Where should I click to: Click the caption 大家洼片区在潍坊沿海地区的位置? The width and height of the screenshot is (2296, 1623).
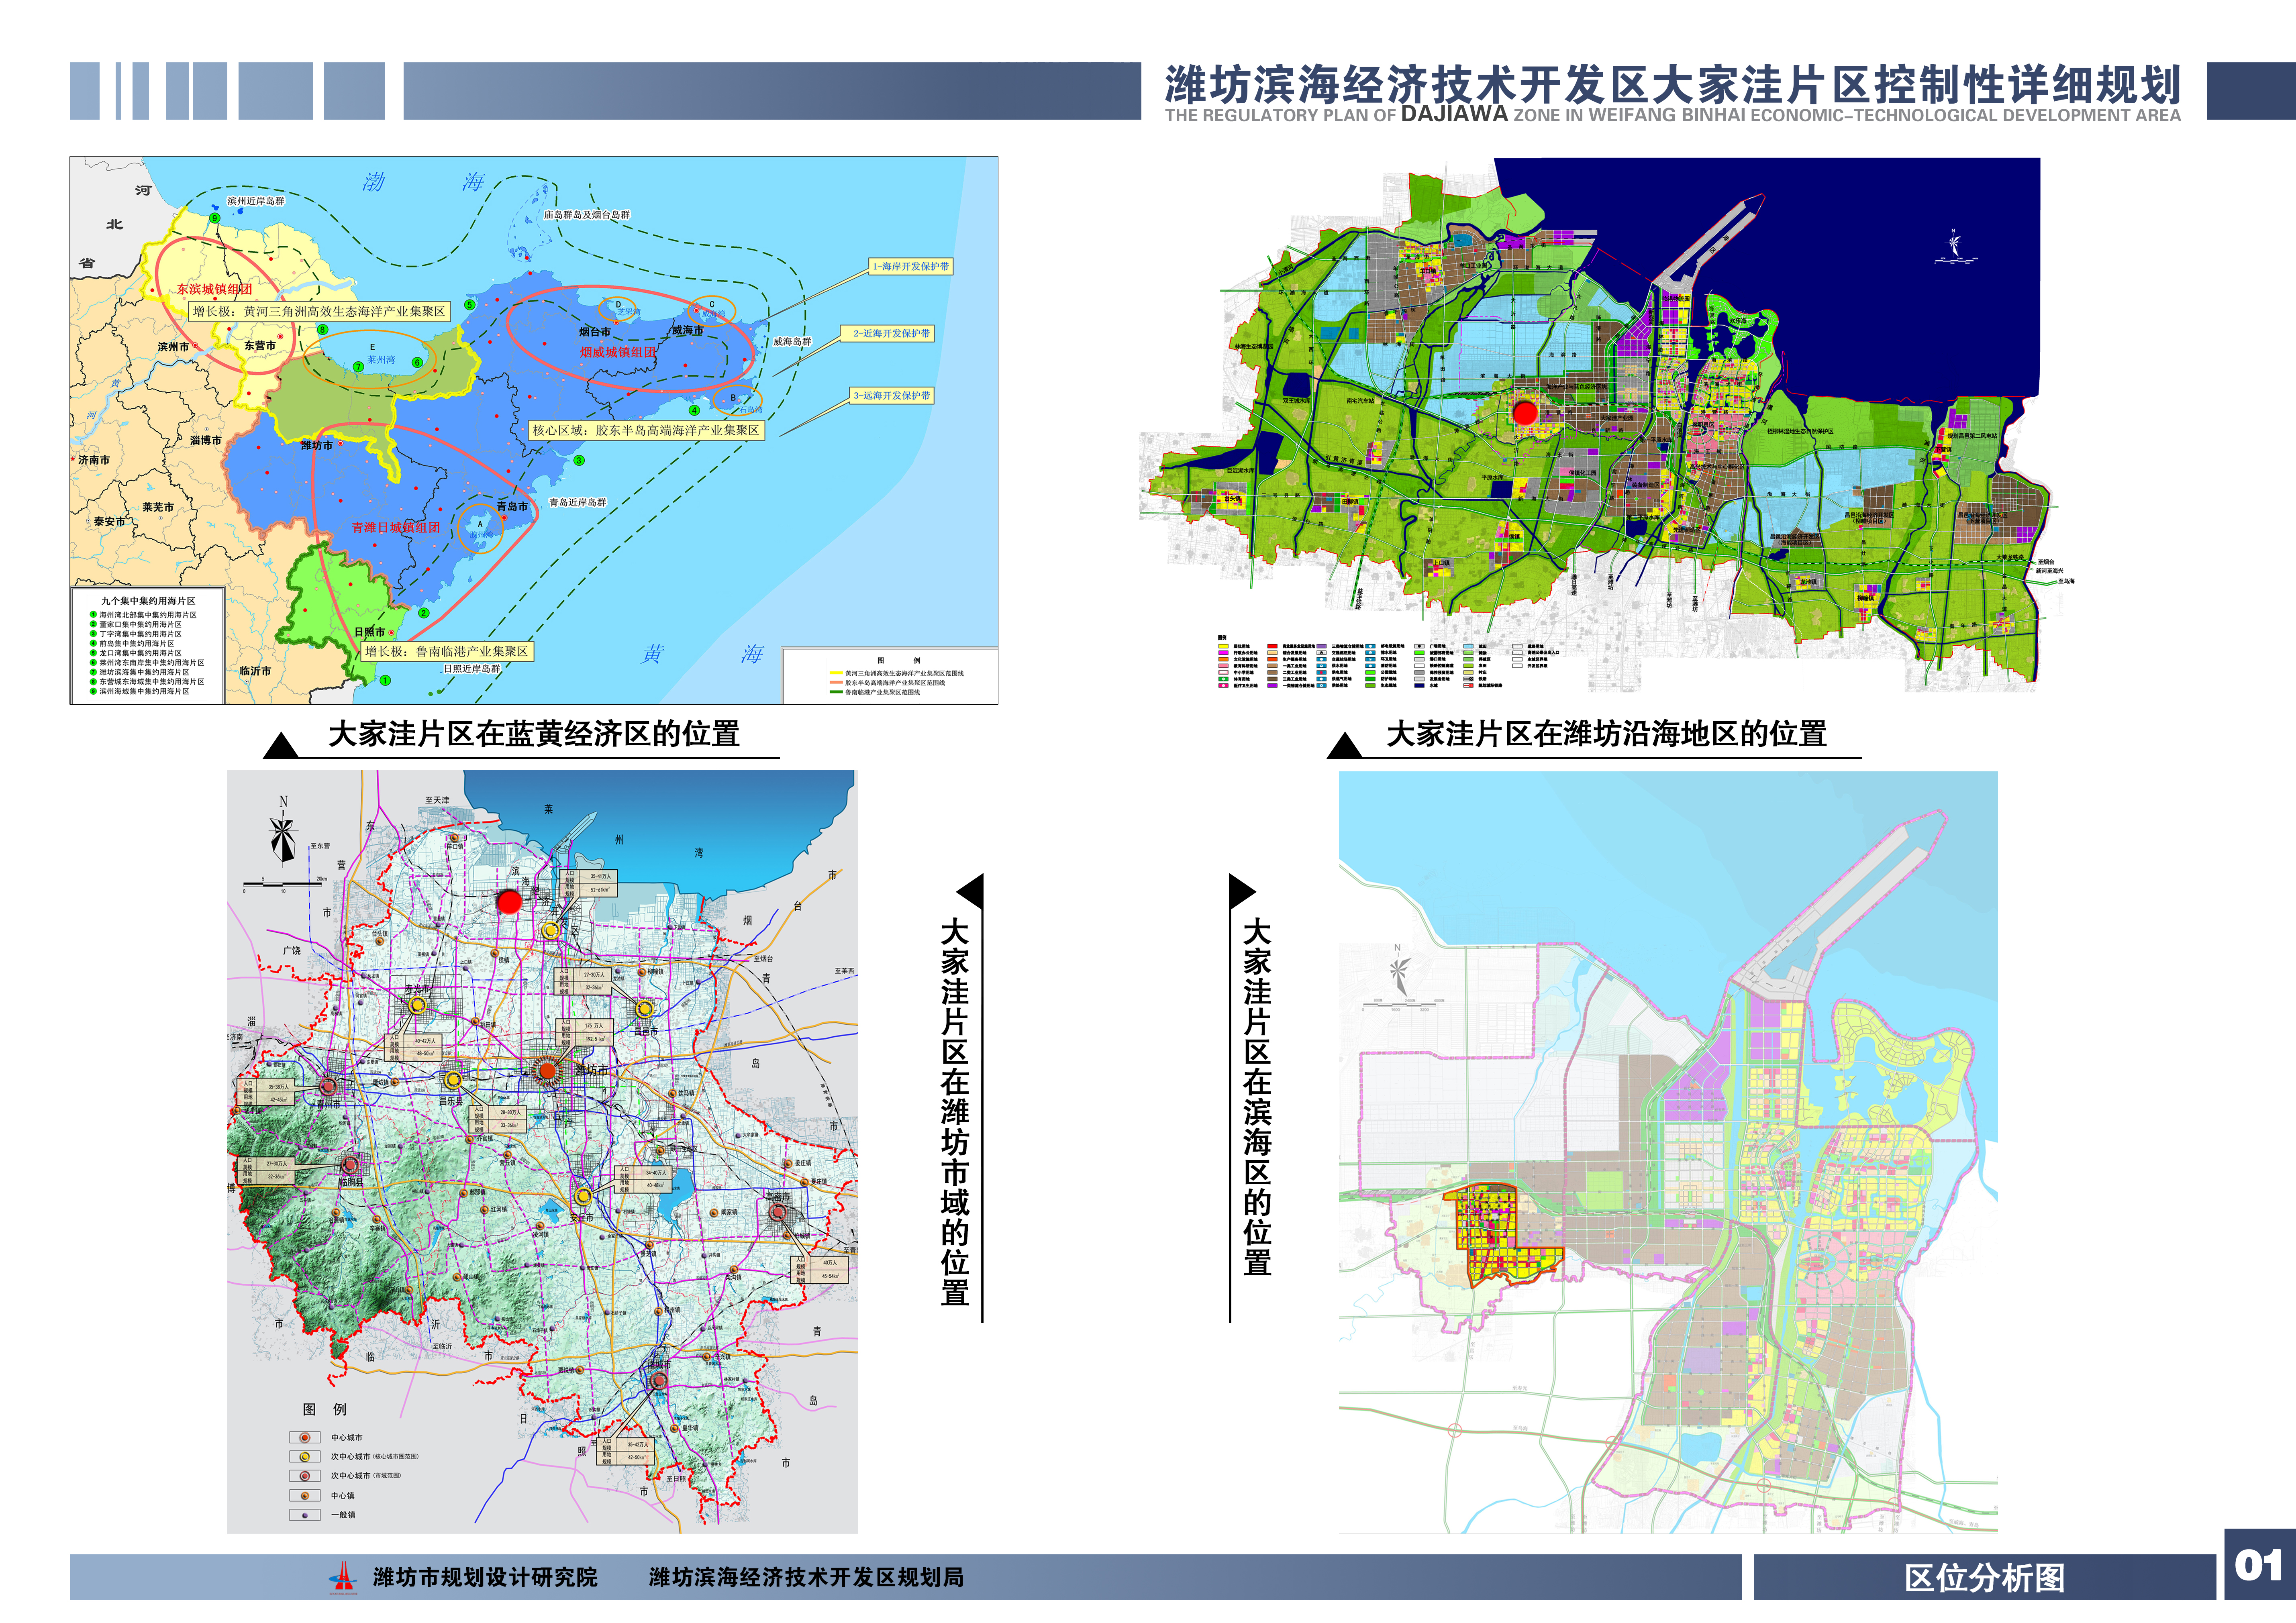(x=1606, y=734)
